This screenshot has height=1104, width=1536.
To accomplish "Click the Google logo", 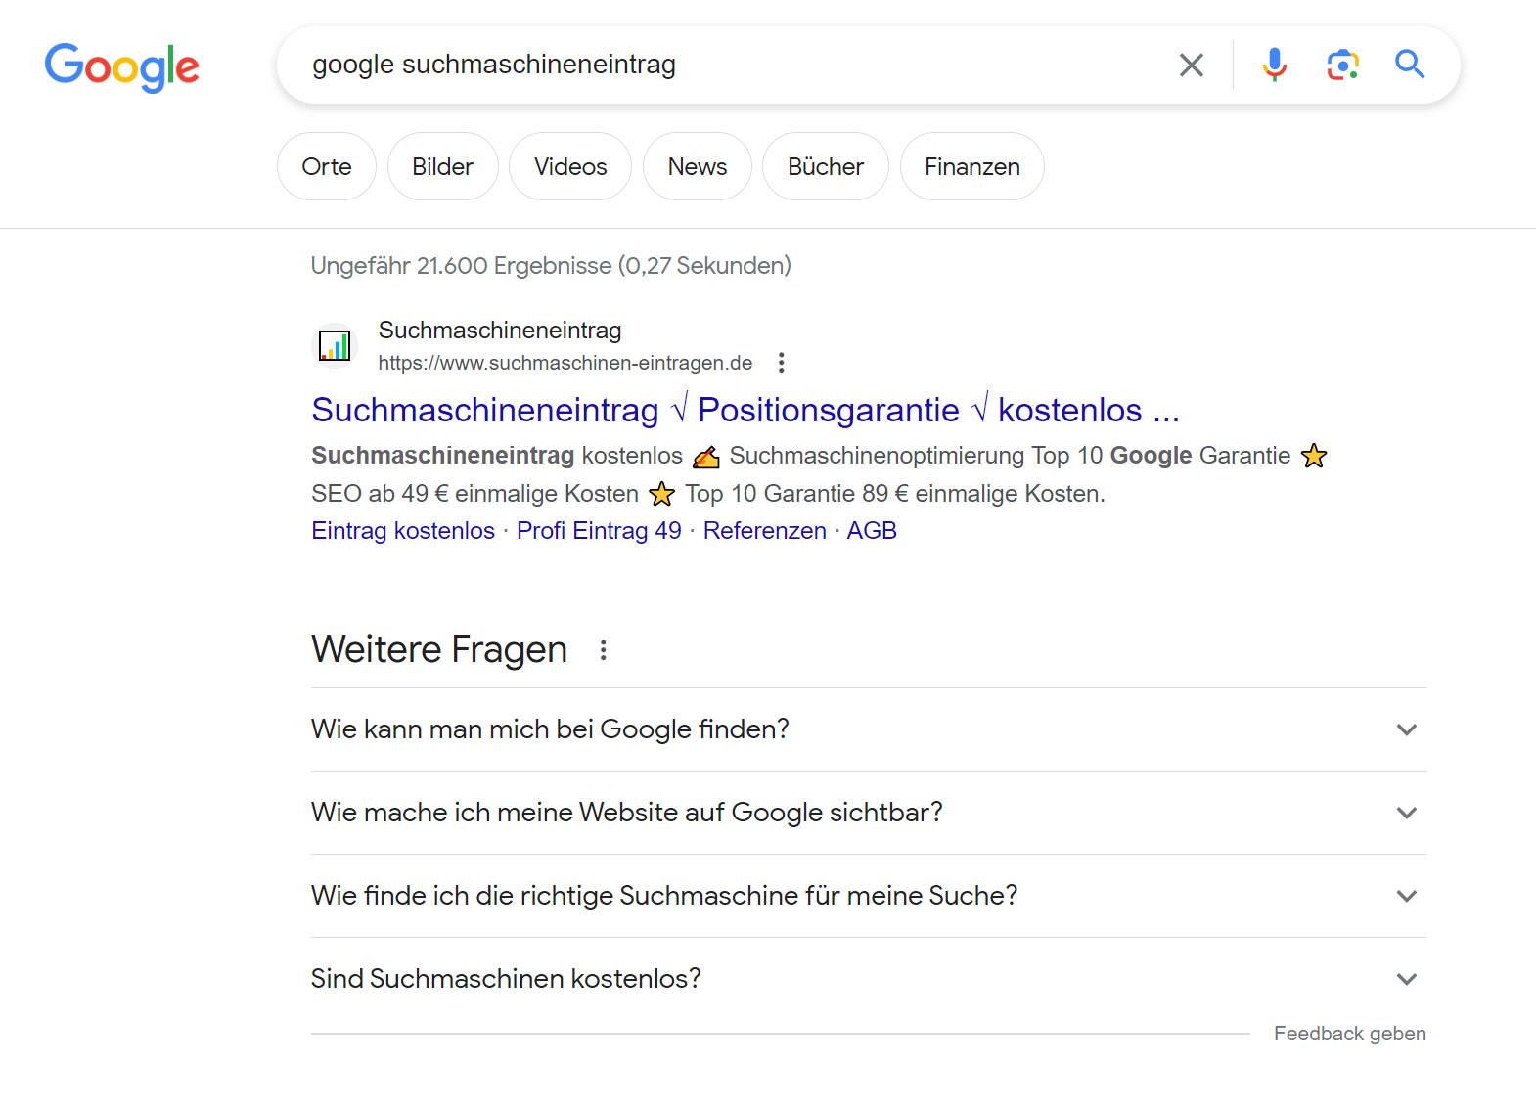I will coord(122,66).
